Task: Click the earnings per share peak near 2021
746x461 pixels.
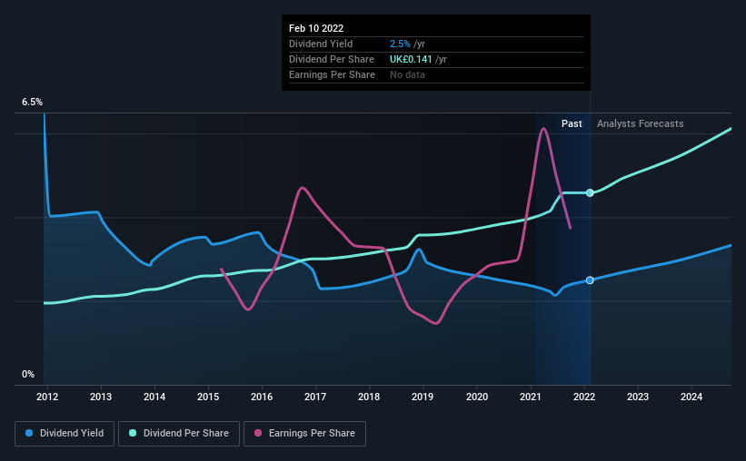Action: pyautogui.click(x=543, y=129)
